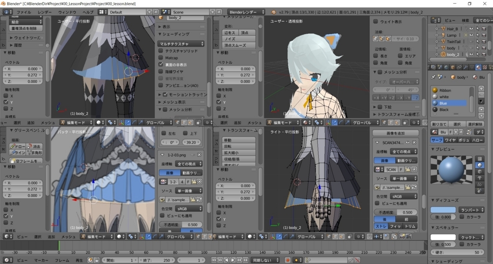Jump to start frame in timeline
Viewport: 493px width, 264px height.
[214, 260]
